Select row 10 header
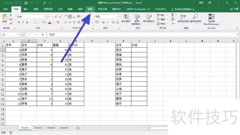This screenshot has height=135, width=240. pos(3,90)
